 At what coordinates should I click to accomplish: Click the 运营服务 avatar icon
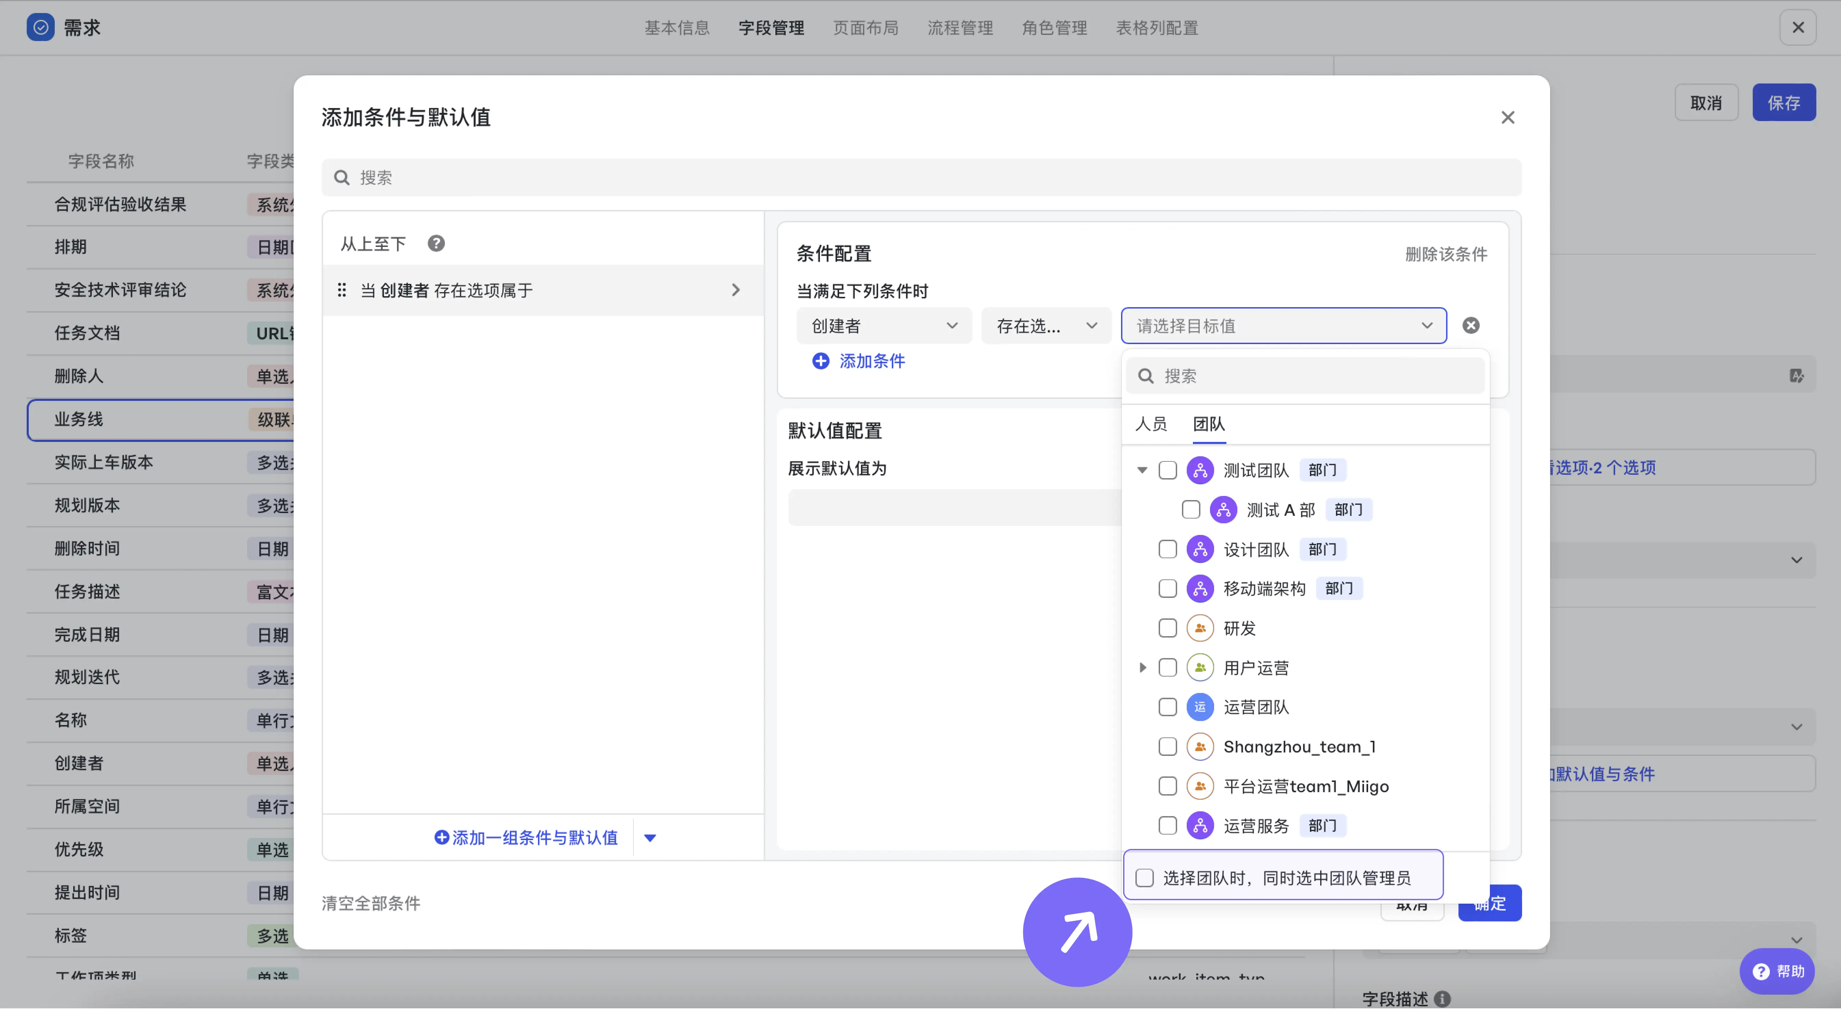(1200, 826)
